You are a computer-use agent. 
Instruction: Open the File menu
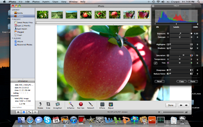[x=21, y=2]
